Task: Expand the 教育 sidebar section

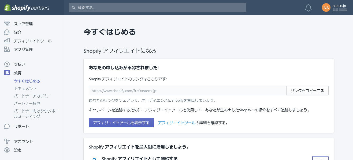Action: point(18,73)
